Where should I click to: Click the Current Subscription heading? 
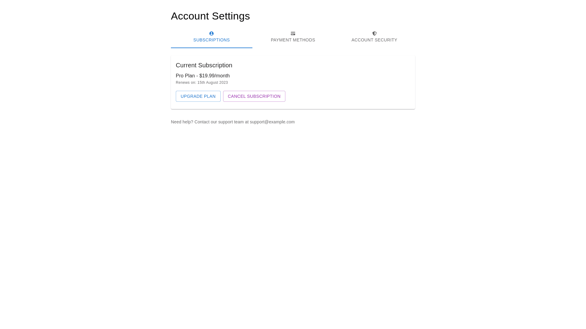(x=204, y=65)
